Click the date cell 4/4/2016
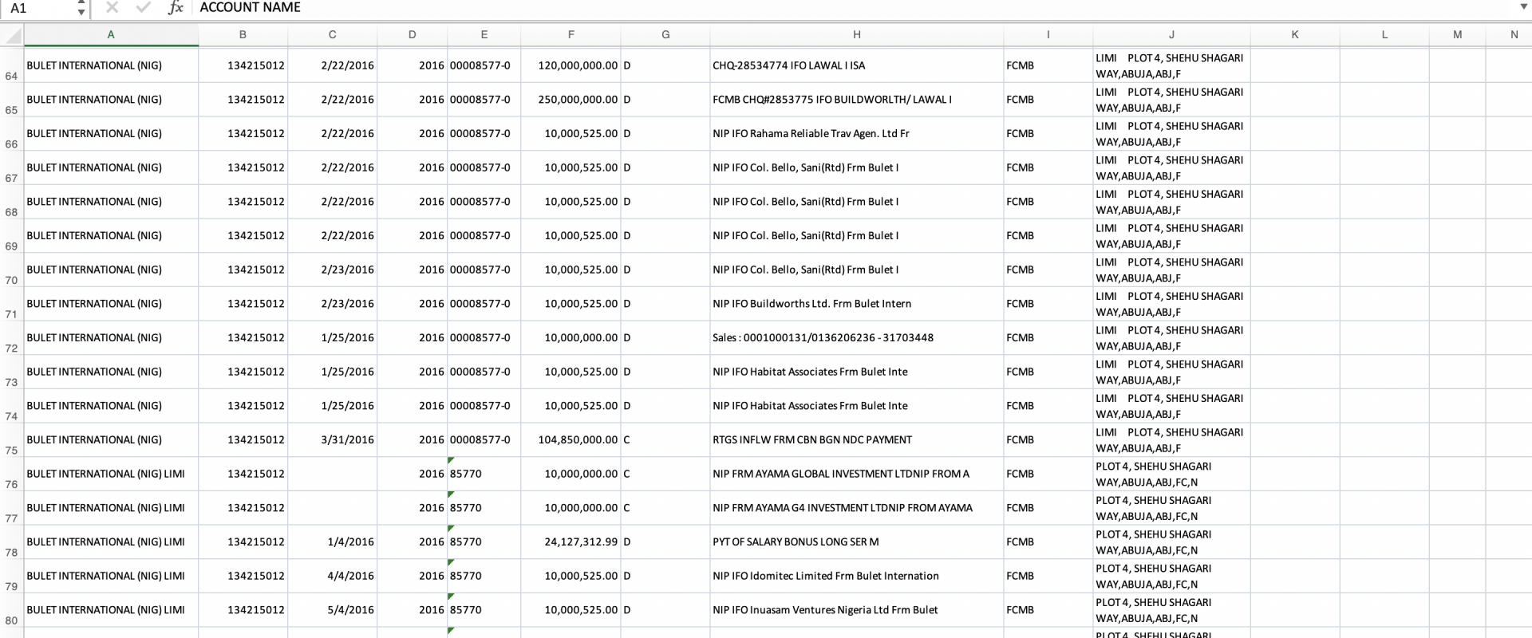1532x638 pixels. tap(332, 576)
